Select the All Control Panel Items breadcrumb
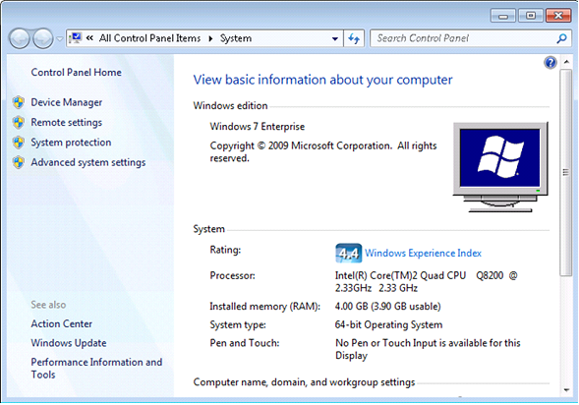 coord(149,38)
